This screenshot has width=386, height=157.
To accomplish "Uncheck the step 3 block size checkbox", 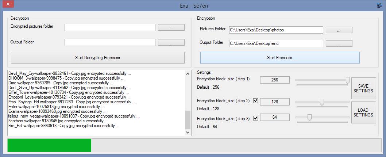I will (x=255, y=118).
